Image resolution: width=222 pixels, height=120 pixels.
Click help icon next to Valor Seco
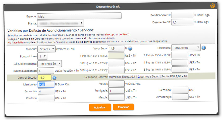point(130,49)
